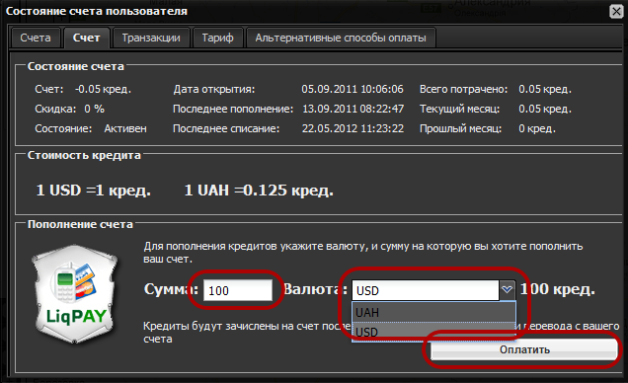Click the 100 кред. calculated total
The height and width of the screenshot is (383, 628).
[558, 289]
